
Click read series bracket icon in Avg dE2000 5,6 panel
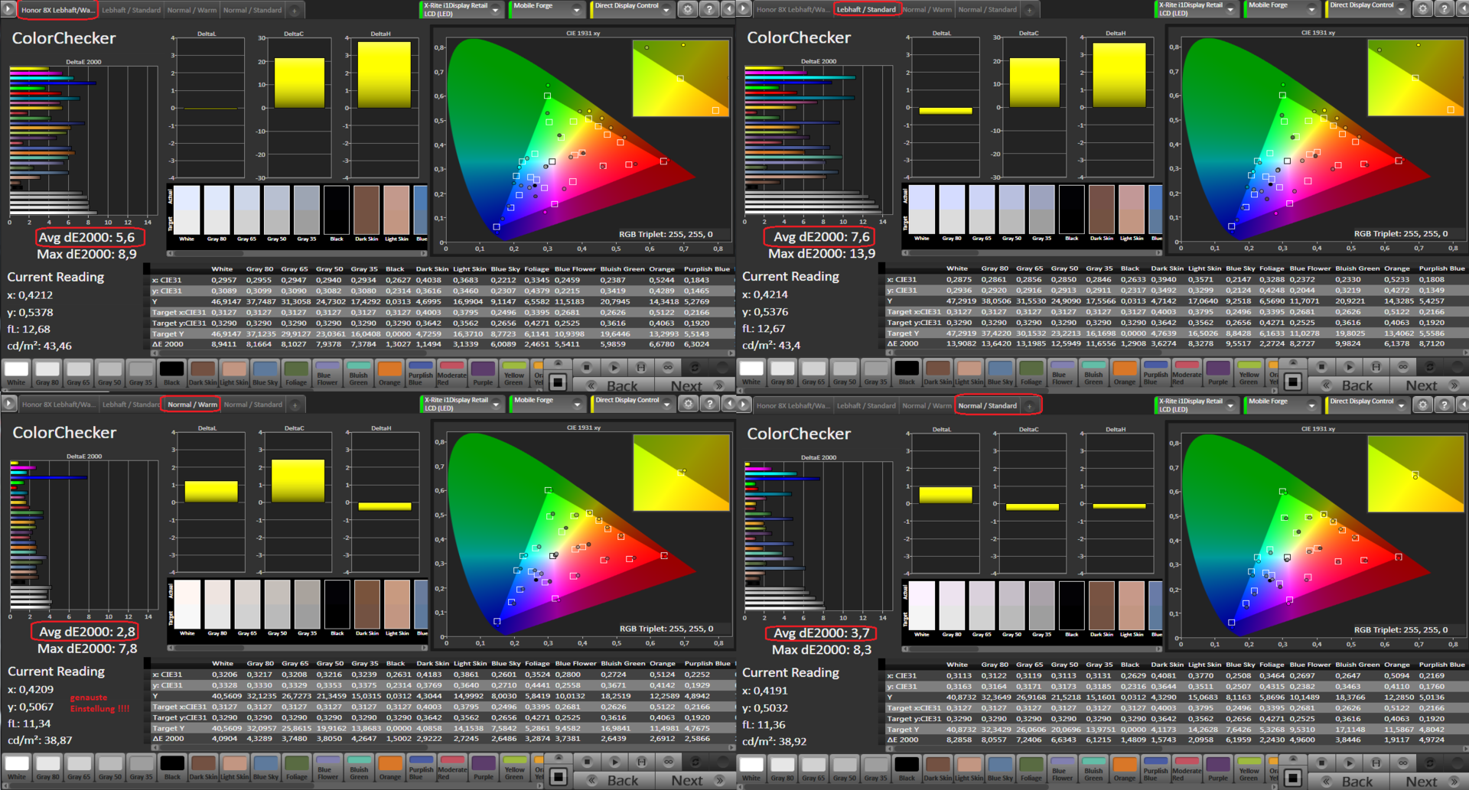(641, 367)
